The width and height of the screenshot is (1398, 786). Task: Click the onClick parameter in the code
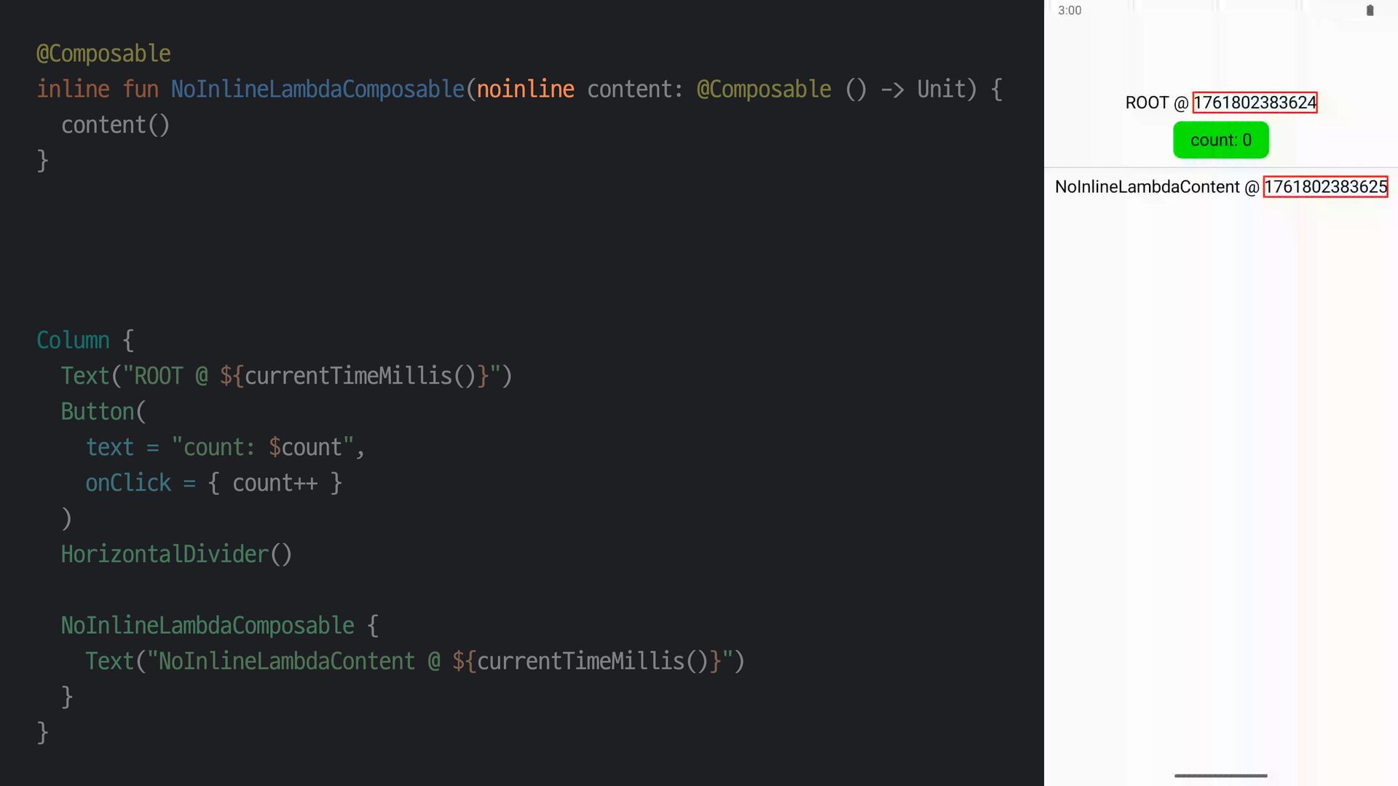tap(128, 483)
